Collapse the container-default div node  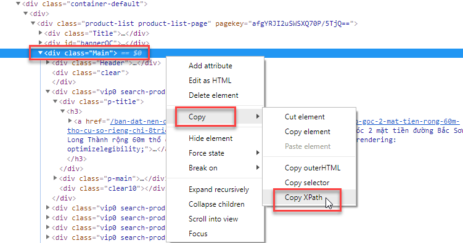click(x=18, y=4)
